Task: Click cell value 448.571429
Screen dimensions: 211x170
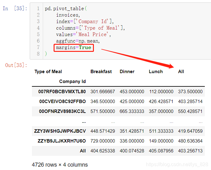Action: (103, 131)
